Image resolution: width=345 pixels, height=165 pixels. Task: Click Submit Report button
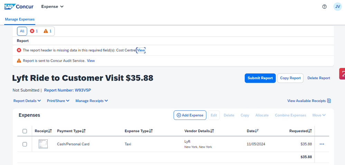tap(260, 78)
